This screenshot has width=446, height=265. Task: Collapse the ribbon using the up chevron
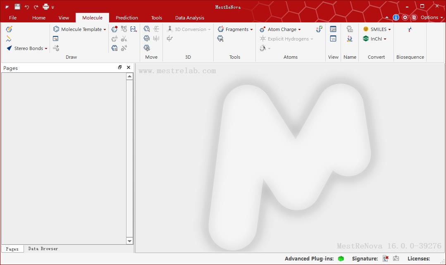387,18
